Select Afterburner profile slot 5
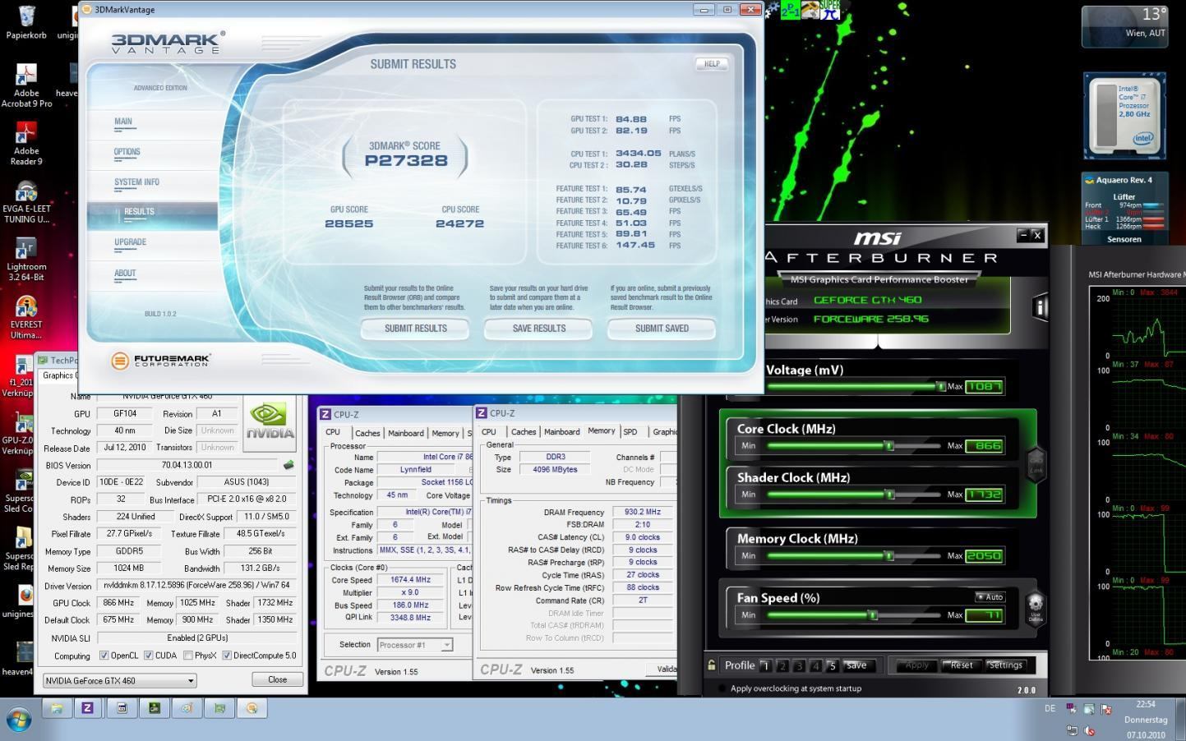 click(x=832, y=665)
